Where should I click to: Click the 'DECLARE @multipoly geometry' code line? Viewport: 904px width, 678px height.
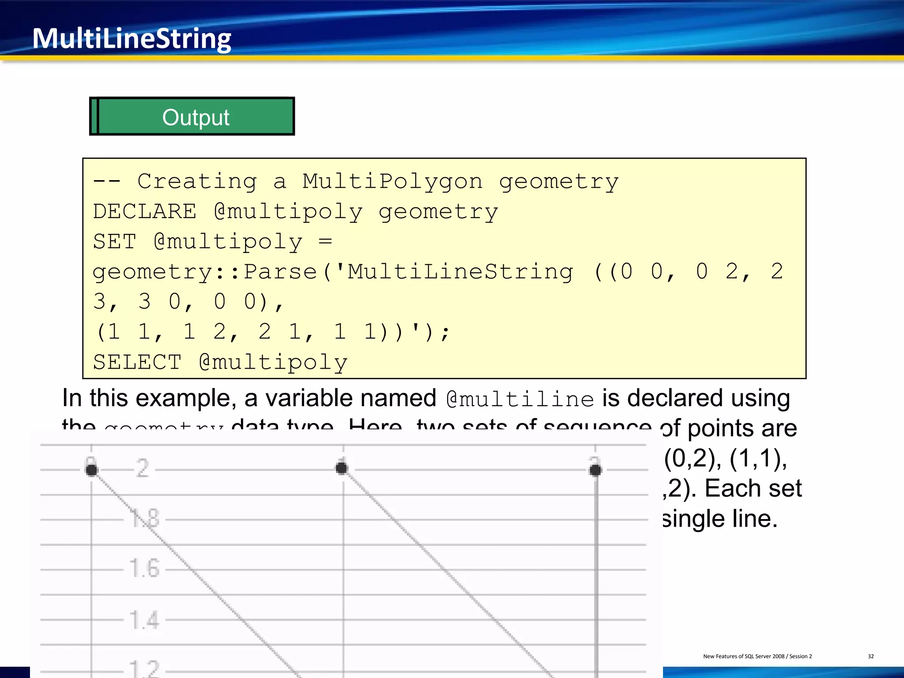click(x=295, y=211)
